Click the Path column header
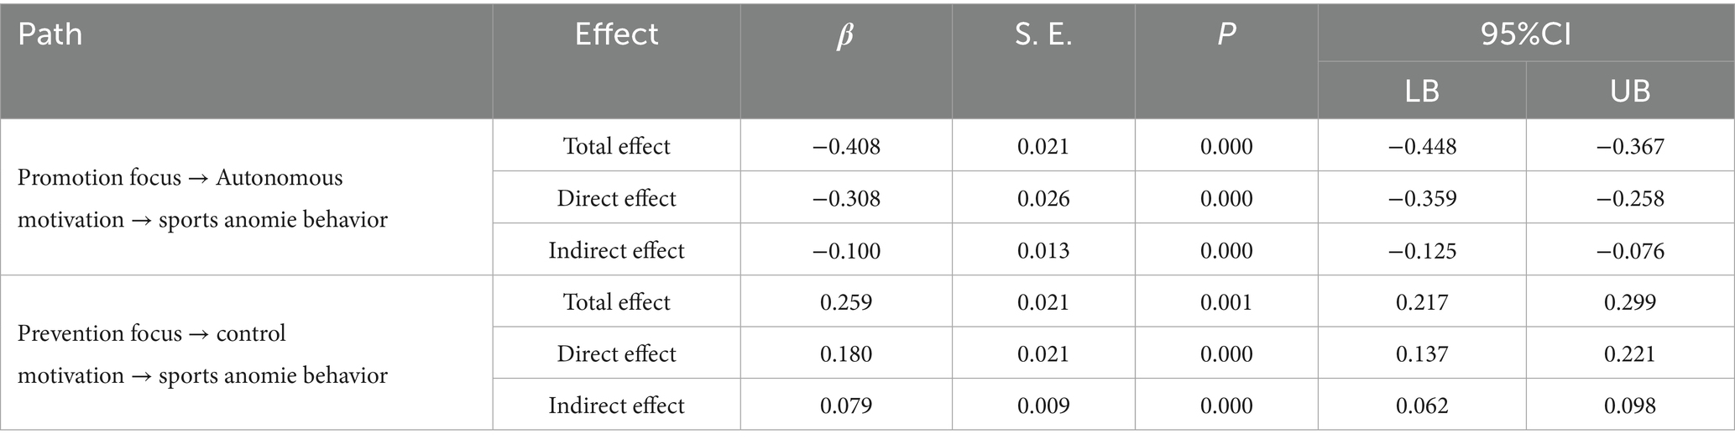Image resolution: width=1735 pixels, height=445 pixels. tap(50, 35)
